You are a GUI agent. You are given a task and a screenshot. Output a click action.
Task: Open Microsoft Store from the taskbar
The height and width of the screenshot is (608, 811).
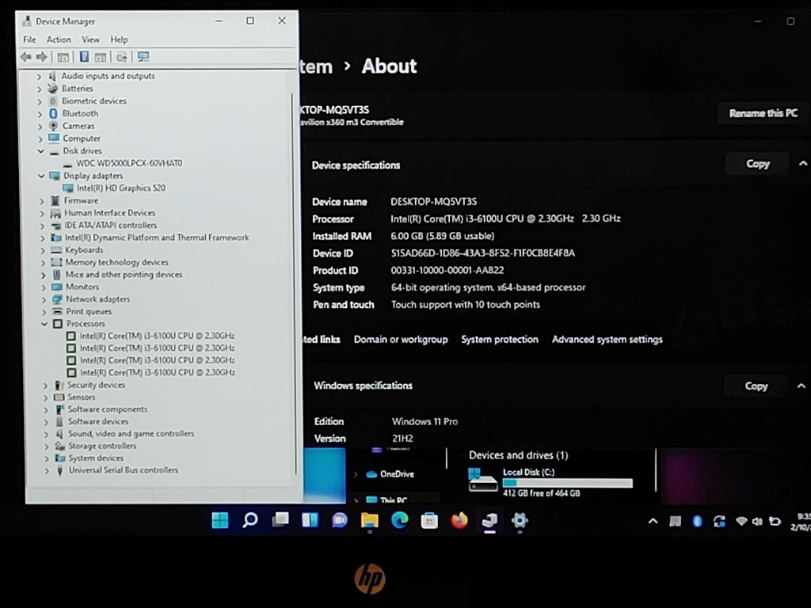point(429,521)
